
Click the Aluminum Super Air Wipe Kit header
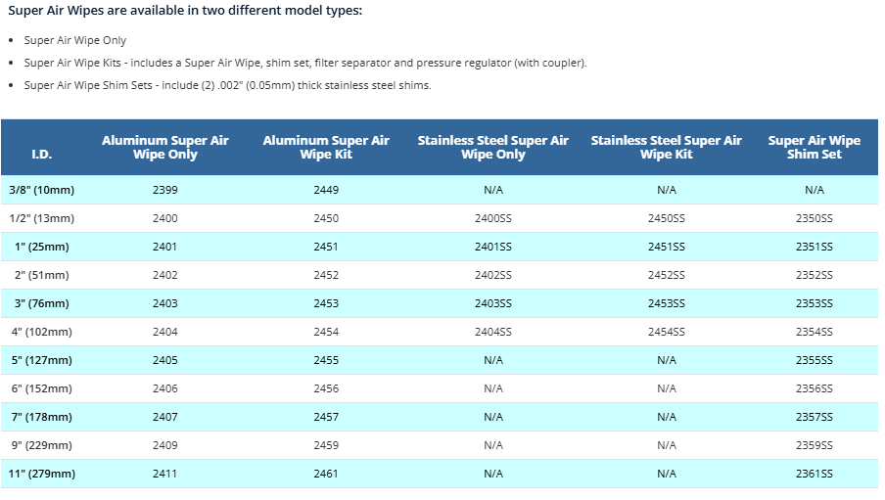click(326, 148)
